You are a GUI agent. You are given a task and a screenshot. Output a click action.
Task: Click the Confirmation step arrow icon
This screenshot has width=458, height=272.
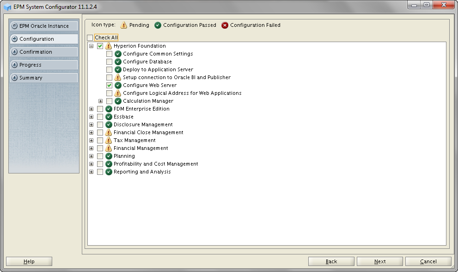[x=14, y=52]
